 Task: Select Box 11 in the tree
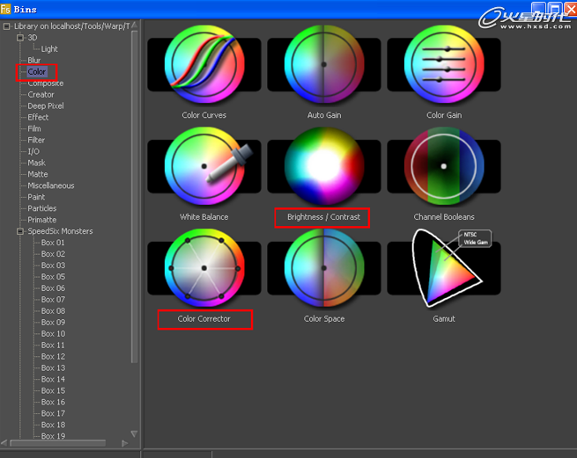click(x=53, y=345)
